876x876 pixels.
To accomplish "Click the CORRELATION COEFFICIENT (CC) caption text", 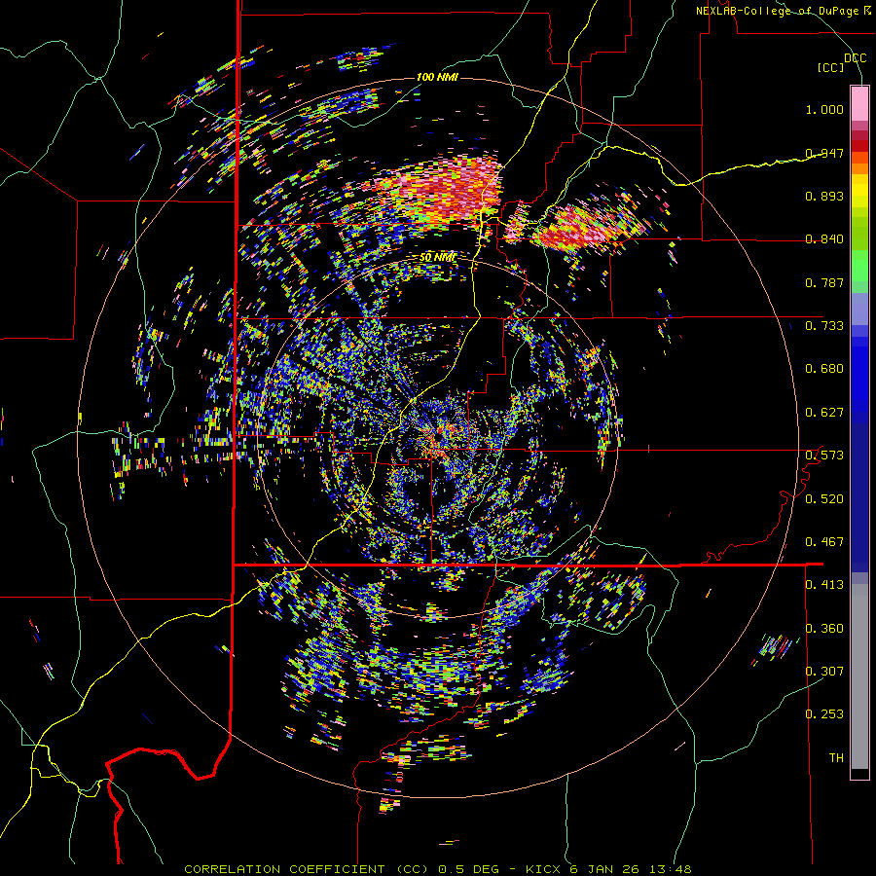I will click(307, 869).
